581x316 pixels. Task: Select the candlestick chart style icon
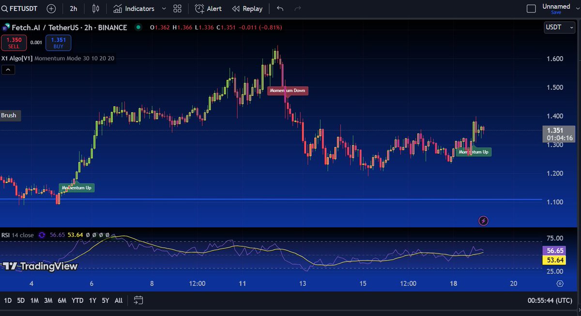tap(95, 8)
